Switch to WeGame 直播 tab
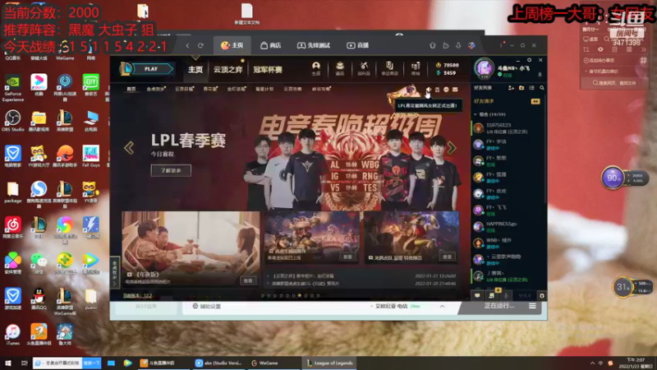 (x=357, y=45)
